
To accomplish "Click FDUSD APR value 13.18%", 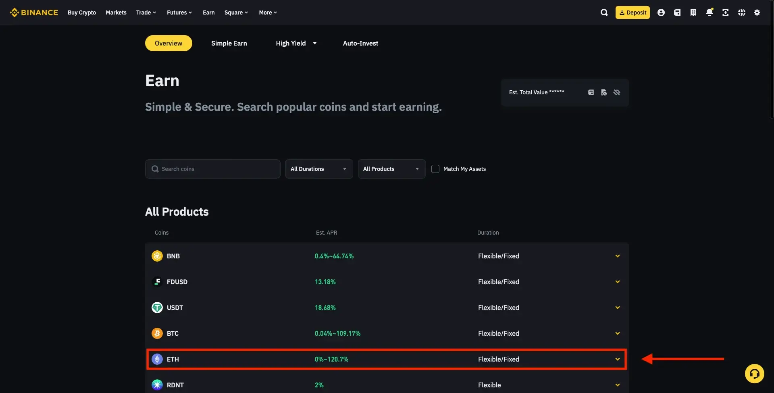I will (x=325, y=282).
